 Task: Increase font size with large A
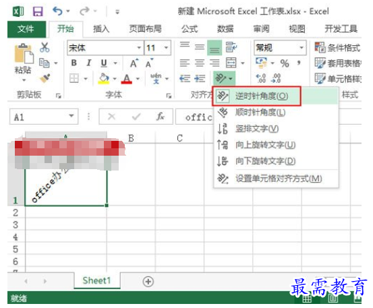(x=134, y=63)
